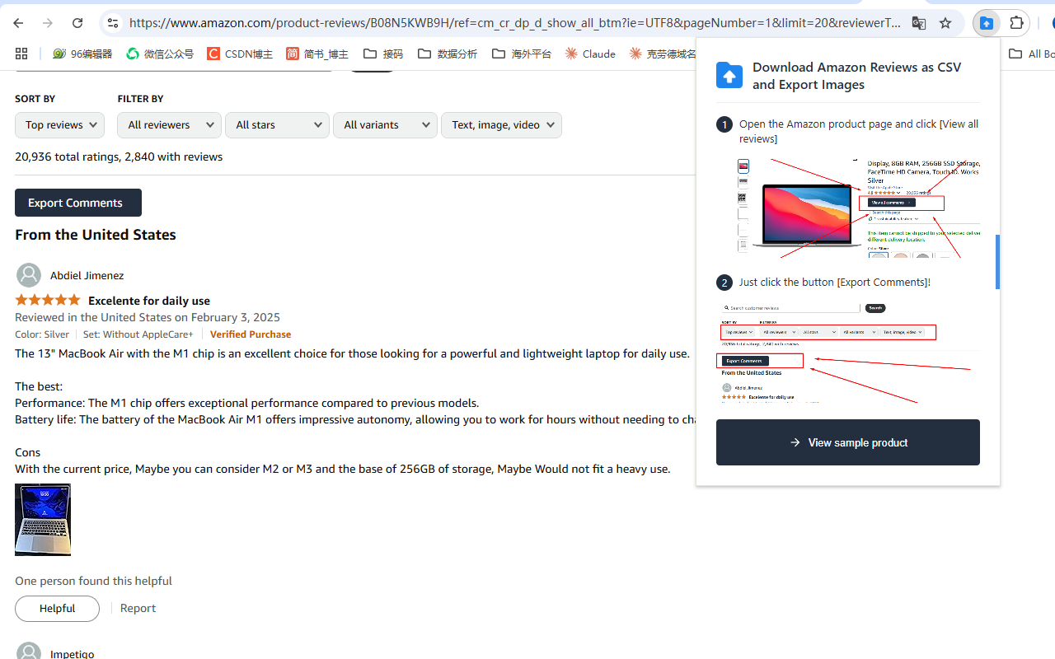Click the 'Color: Silver' variant text

coord(42,334)
